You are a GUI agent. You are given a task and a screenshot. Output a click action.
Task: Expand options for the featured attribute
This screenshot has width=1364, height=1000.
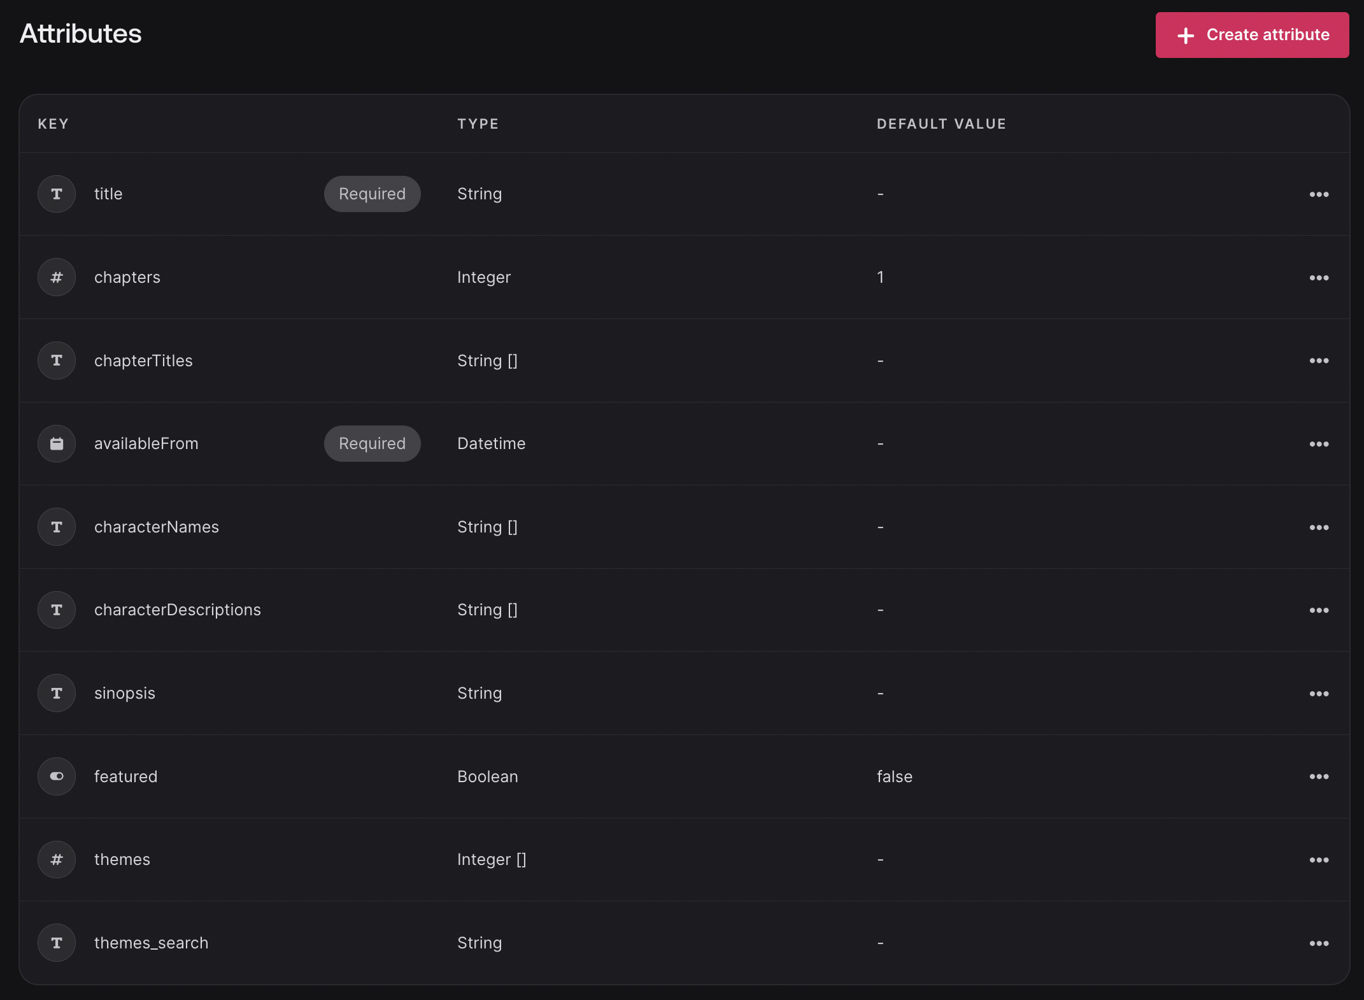[x=1319, y=776]
